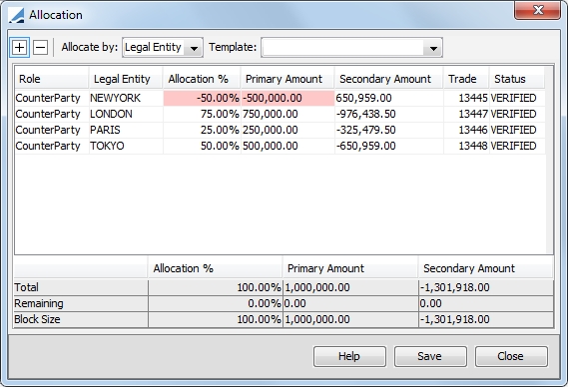Image resolution: width=568 pixels, height=387 pixels.
Task: Click the summary table Primary Amount header
Action: [x=350, y=268]
